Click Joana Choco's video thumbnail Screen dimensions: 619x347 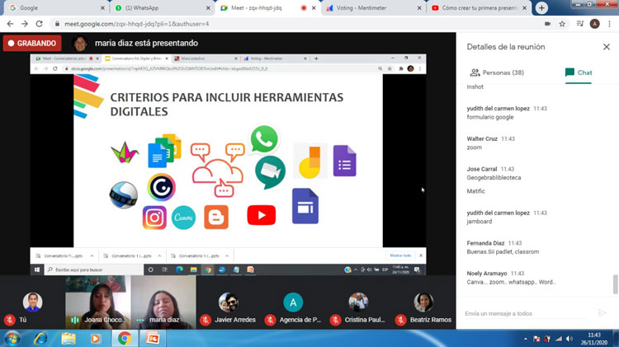(98, 302)
